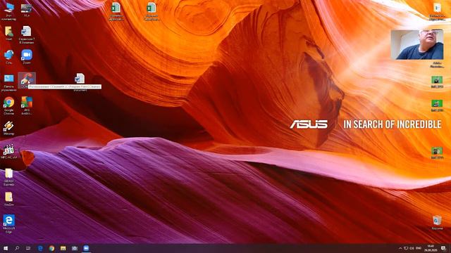Viewport: 451px width, 253px height.
Task: Click the Edge icon in the taskbar
Action: (x=40, y=248)
